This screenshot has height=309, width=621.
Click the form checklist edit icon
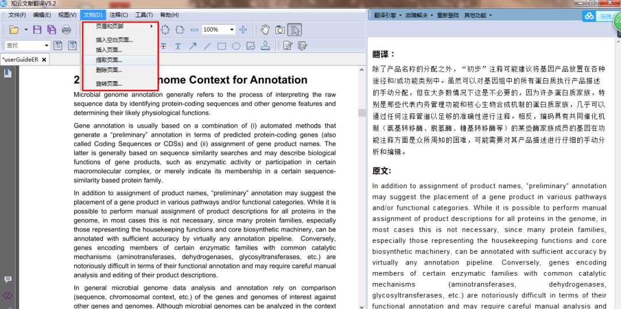tap(302, 46)
